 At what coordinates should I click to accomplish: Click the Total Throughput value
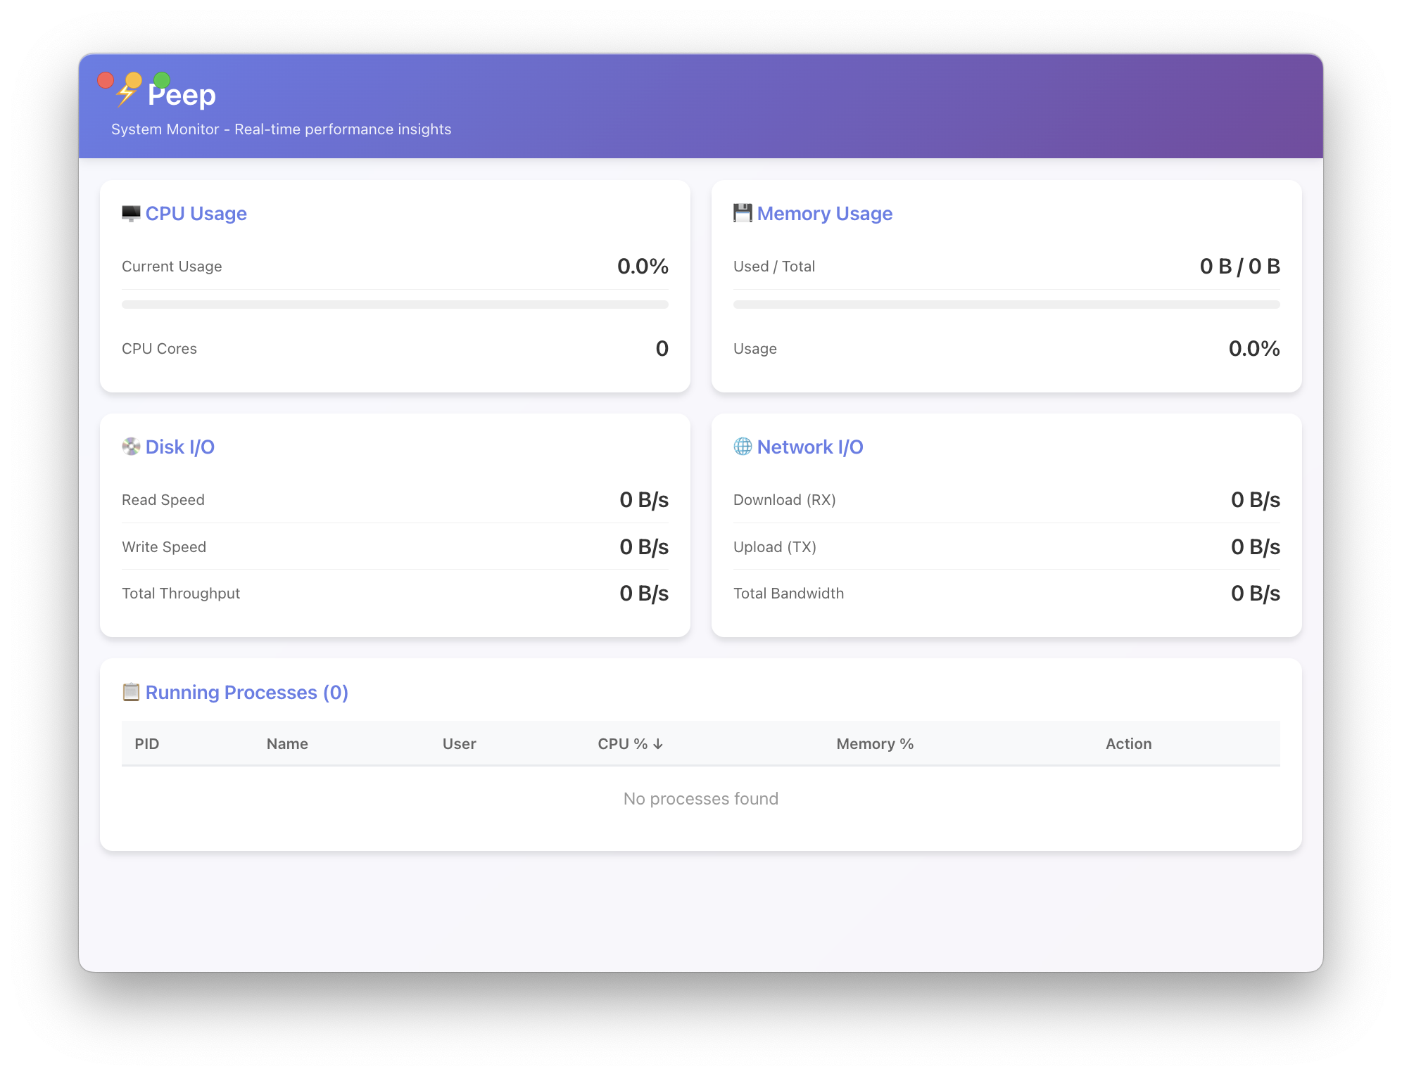643,593
